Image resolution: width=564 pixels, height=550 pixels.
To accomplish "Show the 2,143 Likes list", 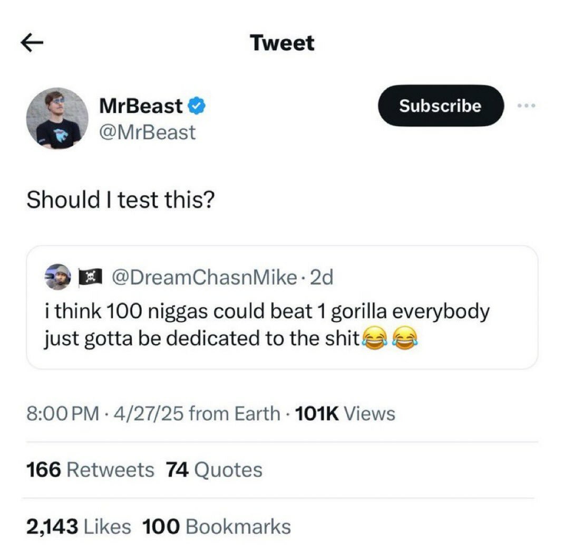I will [x=79, y=527].
